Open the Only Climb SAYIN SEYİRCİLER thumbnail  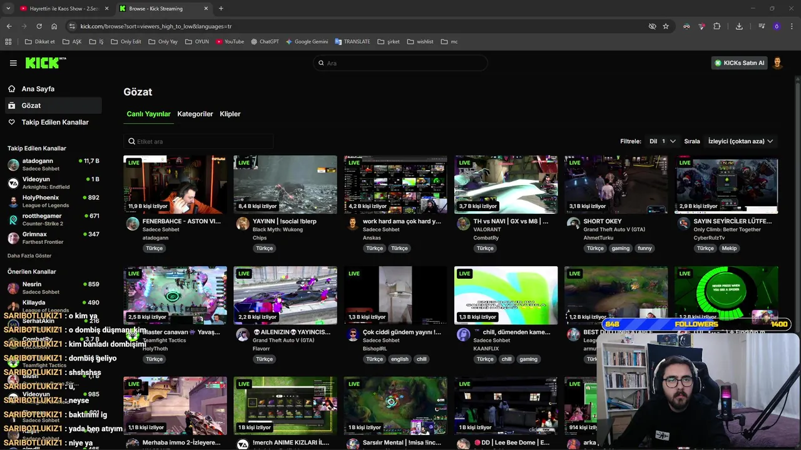click(727, 184)
